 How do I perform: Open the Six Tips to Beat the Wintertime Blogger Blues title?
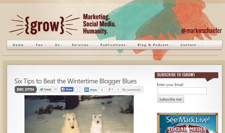coord(75,81)
